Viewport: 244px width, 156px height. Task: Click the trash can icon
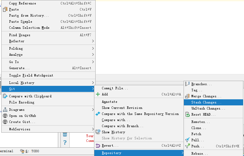coord(65,135)
